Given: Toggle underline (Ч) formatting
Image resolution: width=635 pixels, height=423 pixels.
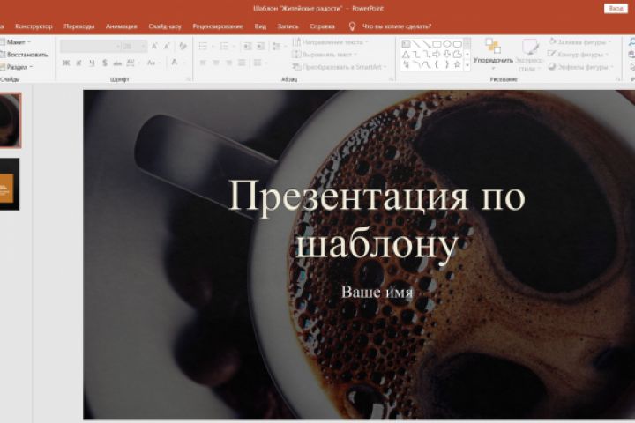Looking at the screenshot, I should pos(92,63).
